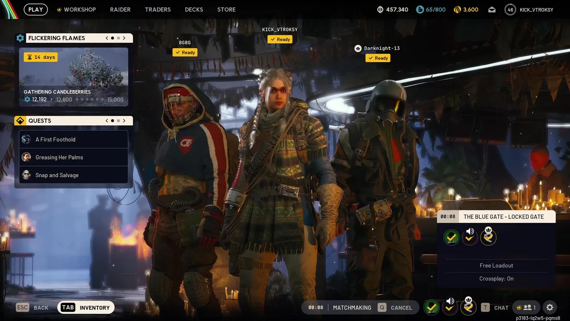Click the Snap and Salvage quest giver portrait
This screenshot has height=321, width=570.
coord(26,175)
